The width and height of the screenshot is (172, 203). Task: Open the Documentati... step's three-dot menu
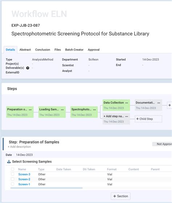[x=159, y=103]
